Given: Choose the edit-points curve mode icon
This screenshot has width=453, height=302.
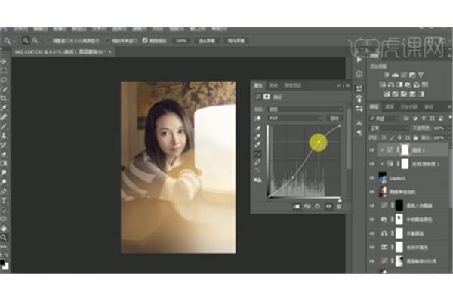Looking at the screenshot, I should pos(257,154).
